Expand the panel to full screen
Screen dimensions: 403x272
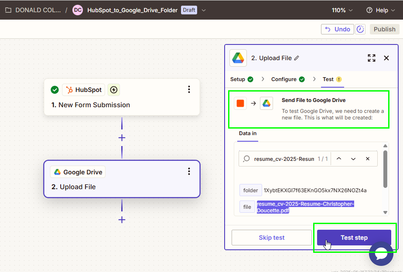coord(372,58)
